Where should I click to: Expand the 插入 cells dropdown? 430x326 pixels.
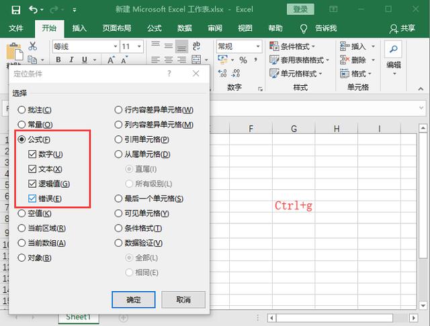(x=373, y=46)
